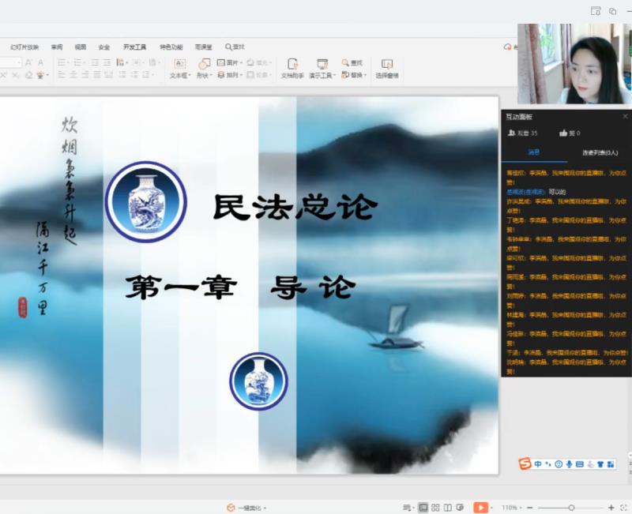Click the Sogou input method S logo
The width and height of the screenshot is (632, 514).
[525, 464]
